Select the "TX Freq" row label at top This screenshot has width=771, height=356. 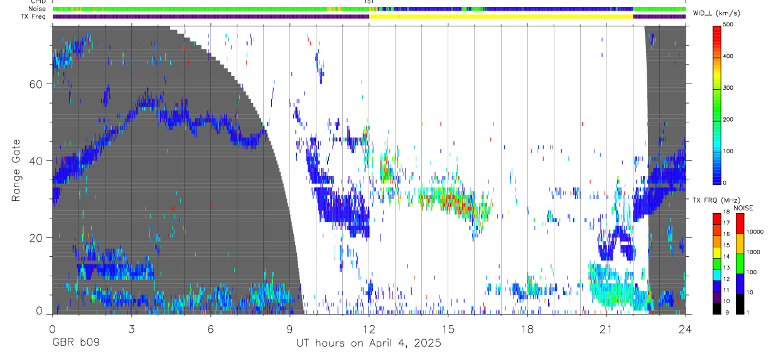pos(33,16)
